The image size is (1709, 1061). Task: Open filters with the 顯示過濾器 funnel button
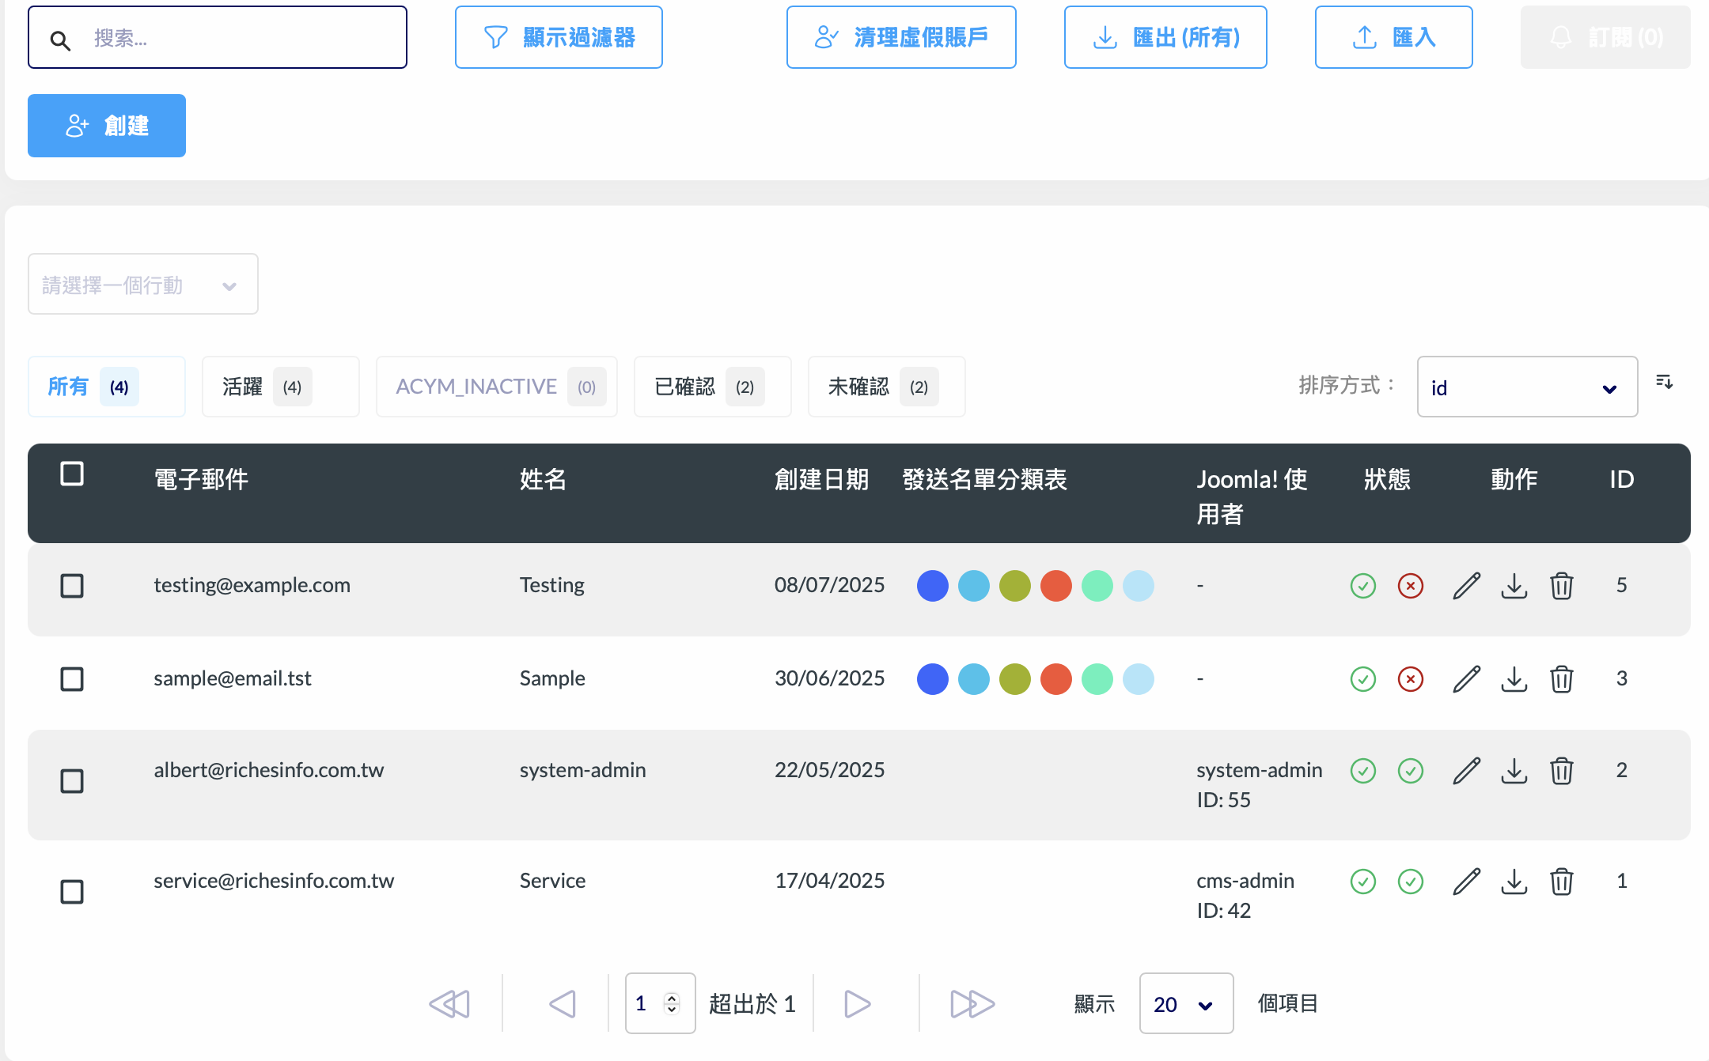click(x=559, y=36)
